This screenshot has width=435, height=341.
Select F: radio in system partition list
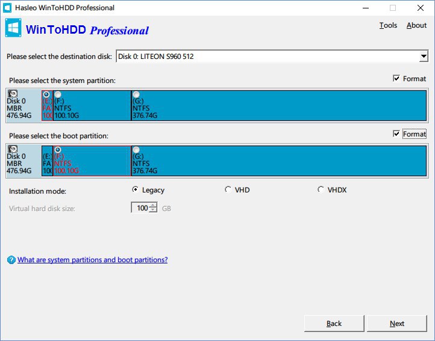point(58,94)
